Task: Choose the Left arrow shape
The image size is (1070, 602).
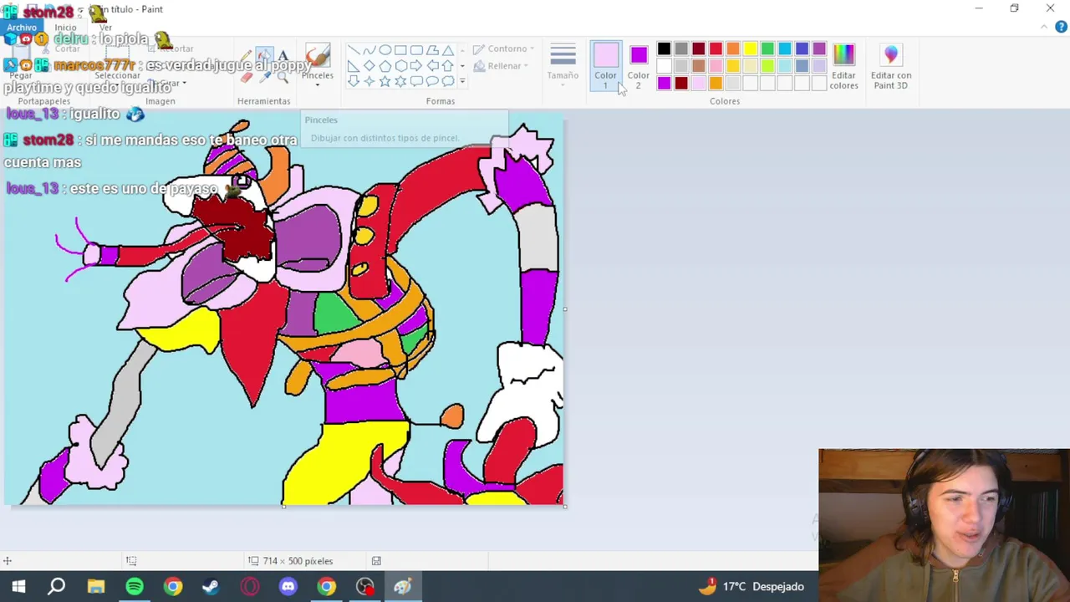Action: tap(432, 66)
